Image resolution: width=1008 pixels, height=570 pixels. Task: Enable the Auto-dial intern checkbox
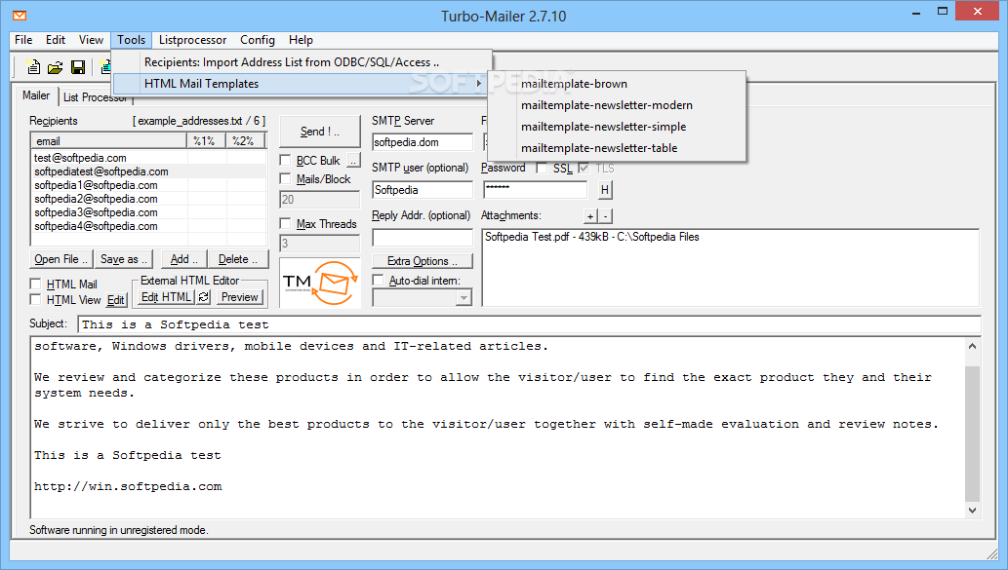pyautogui.click(x=378, y=280)
